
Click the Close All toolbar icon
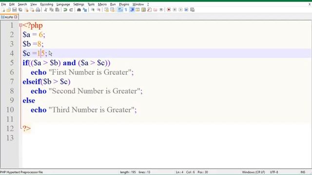(x=32, y=10)
